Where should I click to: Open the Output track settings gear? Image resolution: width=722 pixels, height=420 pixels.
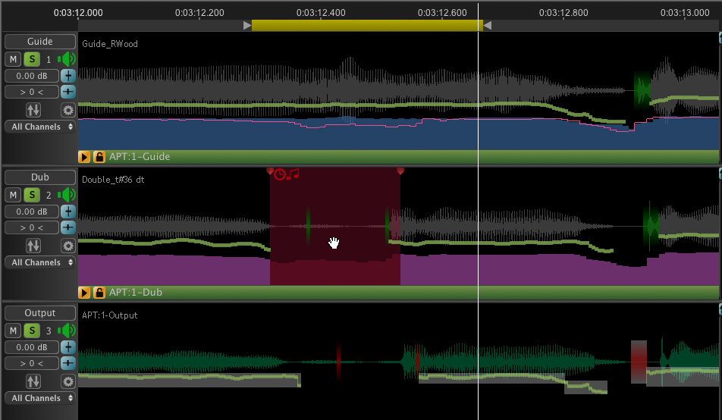[x=67, y=381]
